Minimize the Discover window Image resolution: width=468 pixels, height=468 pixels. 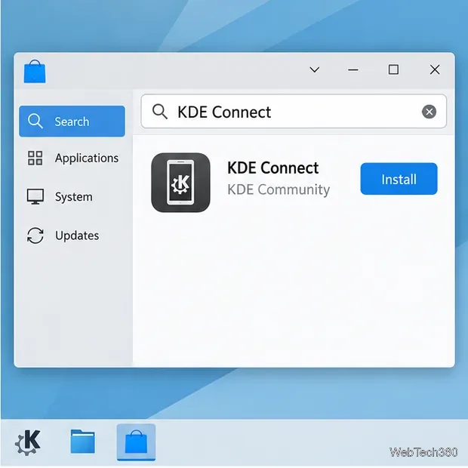(353, 70)
